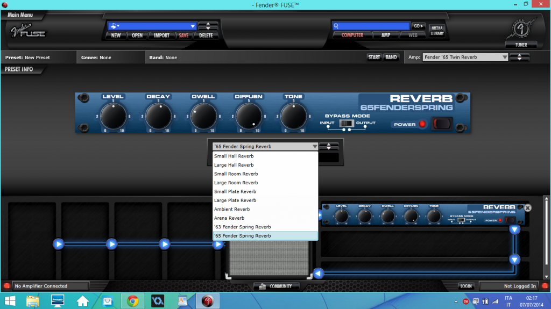Image resolution: width=551 pixels, height=309 pixels.
Task: Click the Import button
Action: click(x=161, y=35)
